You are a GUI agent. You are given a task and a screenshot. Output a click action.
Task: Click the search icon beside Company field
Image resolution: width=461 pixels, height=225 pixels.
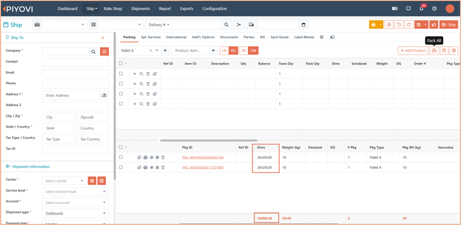[x=93, y=51]
